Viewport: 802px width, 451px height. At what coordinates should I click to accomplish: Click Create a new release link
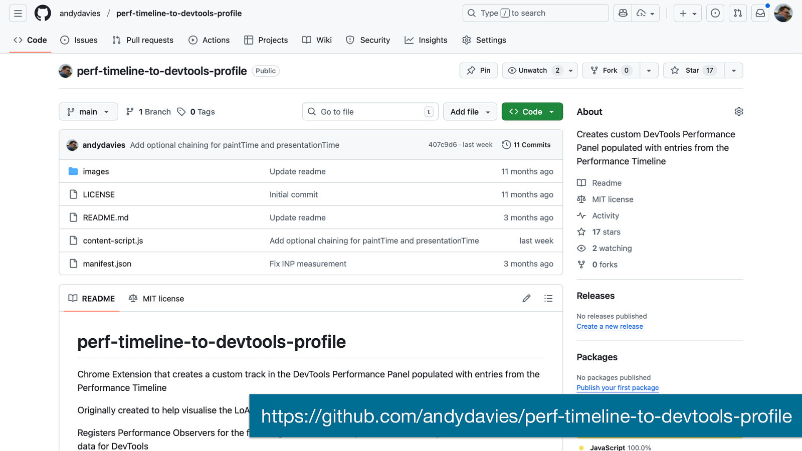tap(610, 327)
